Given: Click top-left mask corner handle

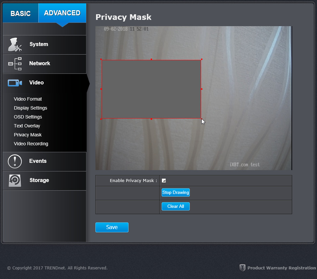Looking at the screenshot, I should (x=101, y=59).
